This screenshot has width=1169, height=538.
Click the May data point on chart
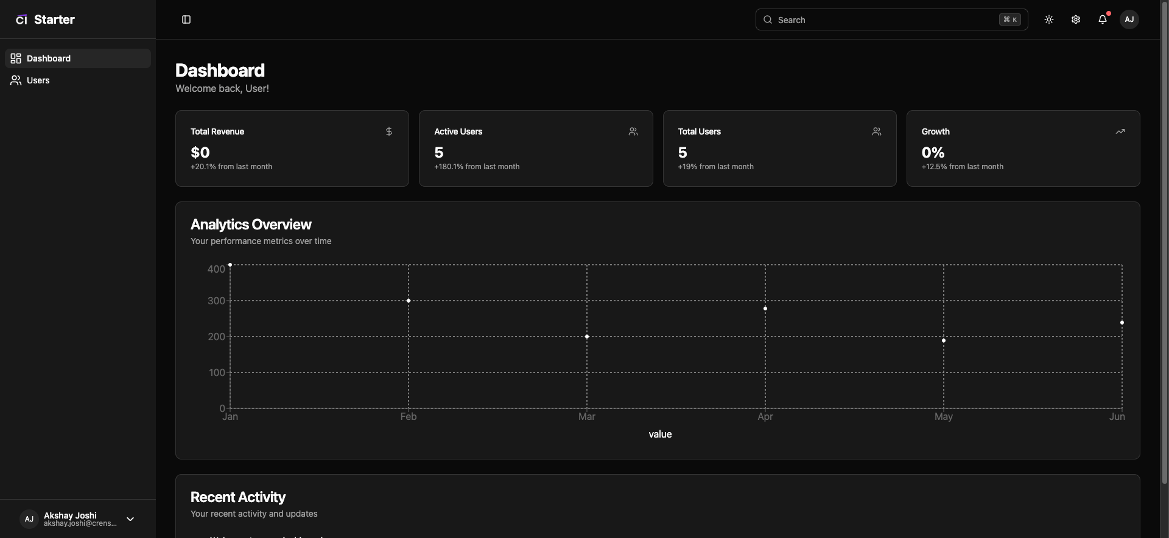tap(944, 340)
